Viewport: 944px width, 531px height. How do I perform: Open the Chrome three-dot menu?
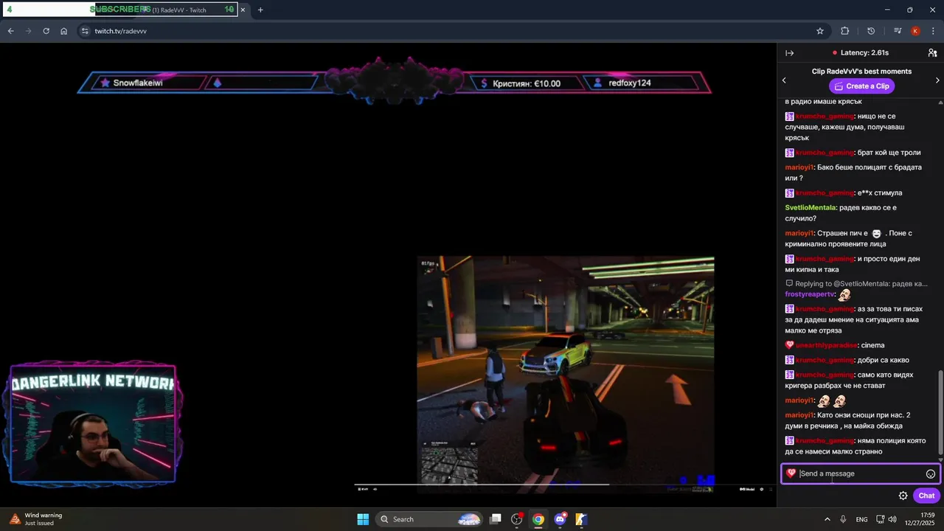pos(933,31)
